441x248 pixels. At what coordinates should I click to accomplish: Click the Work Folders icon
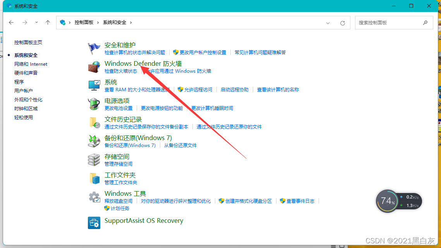coord(94,178)
